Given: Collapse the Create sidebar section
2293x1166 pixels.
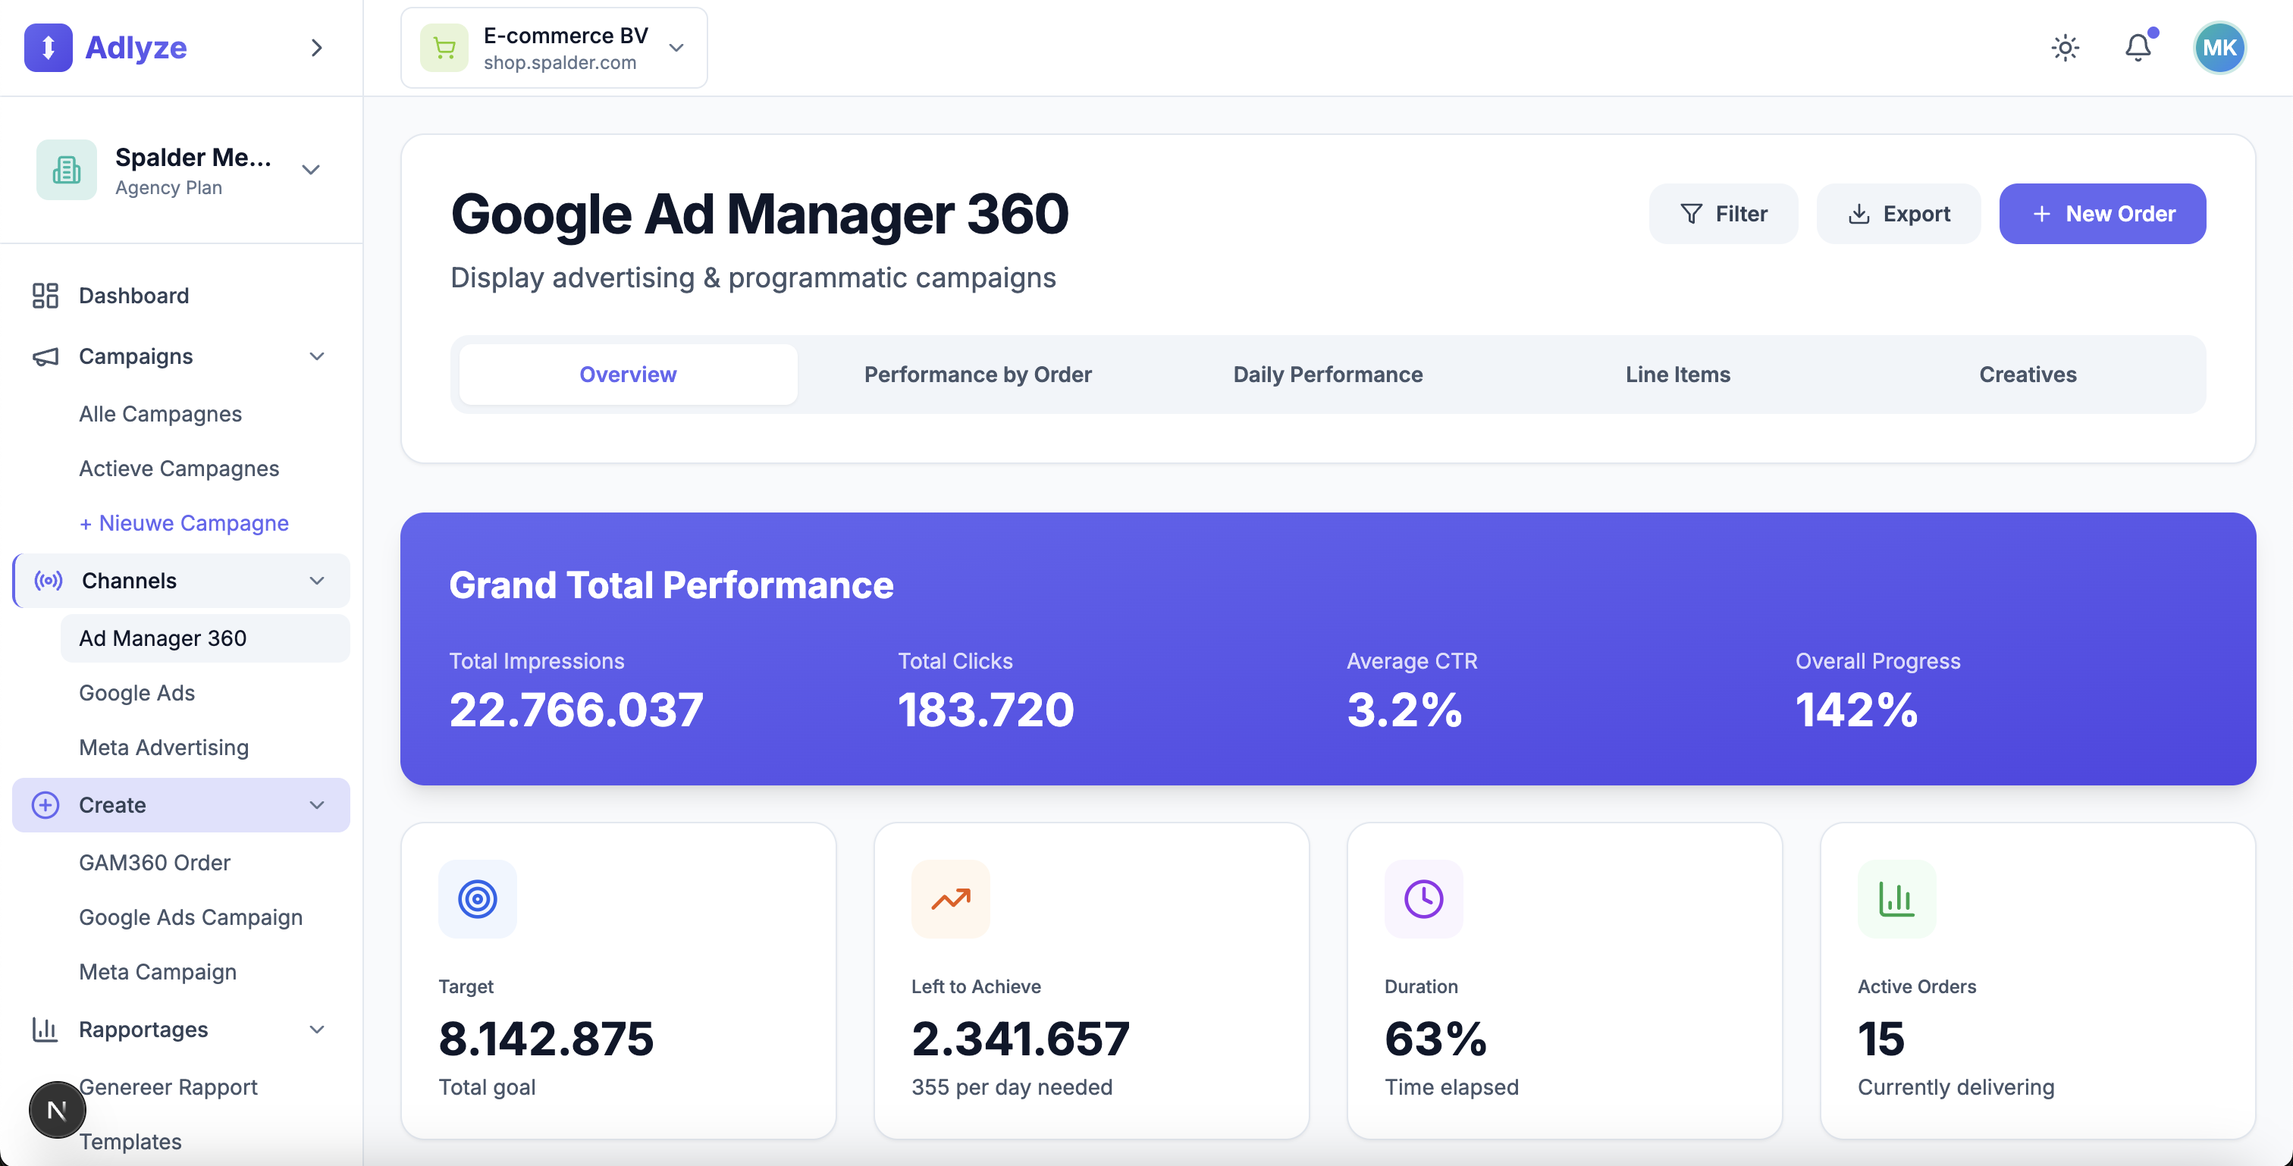Looking at the screenshot, I should pos(317,804).
